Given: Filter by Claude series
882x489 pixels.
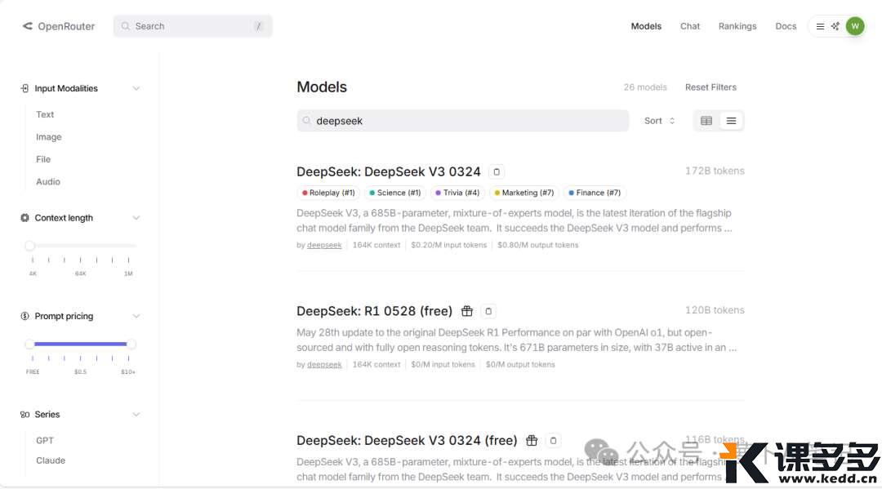Looking at the screenshot, I should [x=51, y=460].
